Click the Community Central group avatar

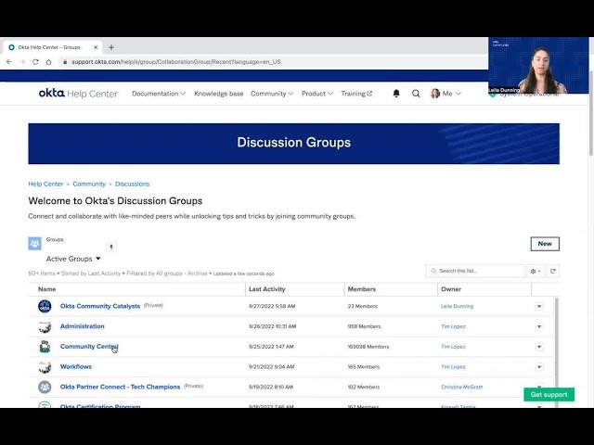coord(45,347)
